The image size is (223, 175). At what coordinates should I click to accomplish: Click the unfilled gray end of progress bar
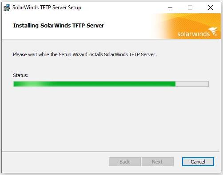[x=192, y=84]
